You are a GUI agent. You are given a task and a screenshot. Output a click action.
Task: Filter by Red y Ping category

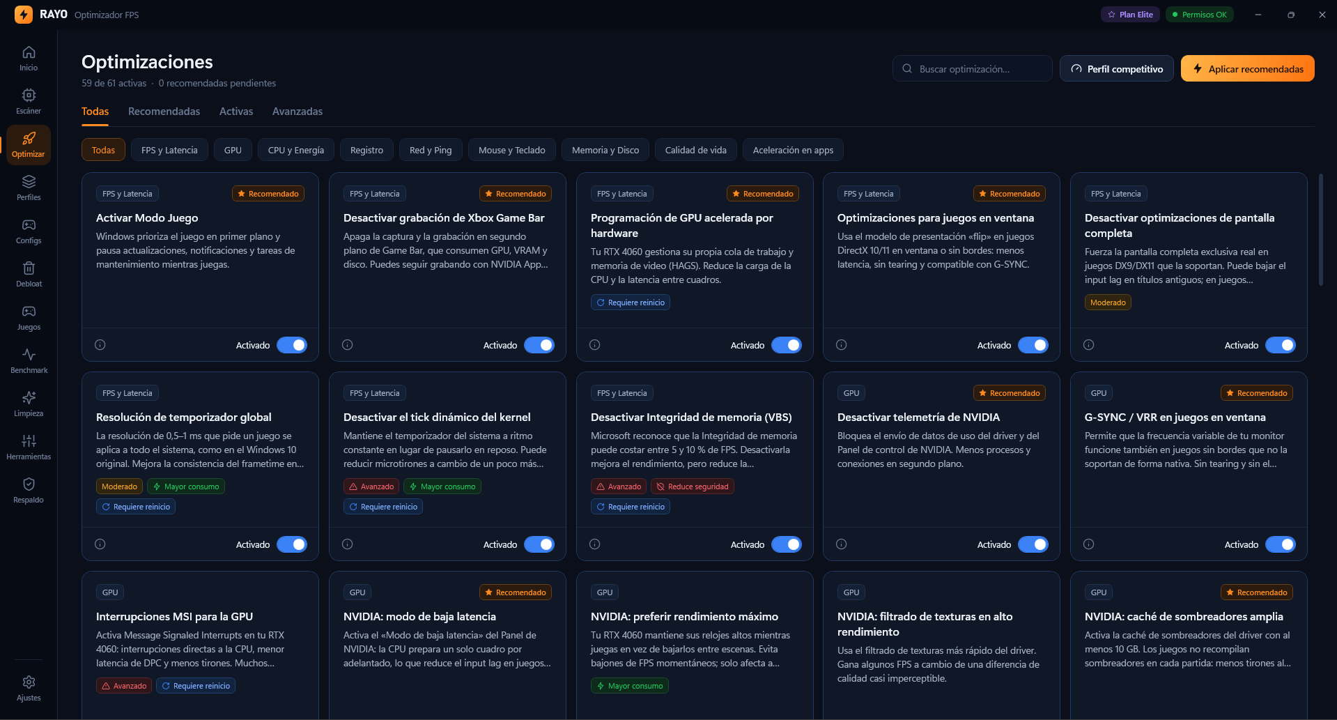pyautogui.click(x=431, y=150)
